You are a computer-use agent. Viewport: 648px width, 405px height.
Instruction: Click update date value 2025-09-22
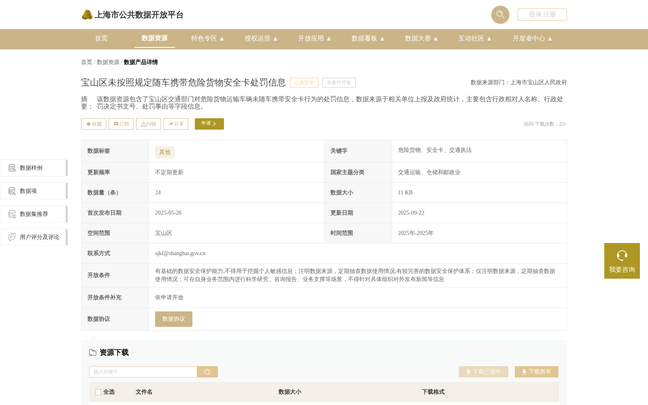(411, 213)
